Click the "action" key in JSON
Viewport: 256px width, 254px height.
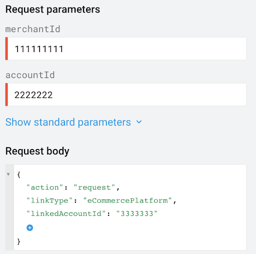click(44, 187)
